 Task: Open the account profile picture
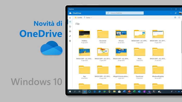180,13
